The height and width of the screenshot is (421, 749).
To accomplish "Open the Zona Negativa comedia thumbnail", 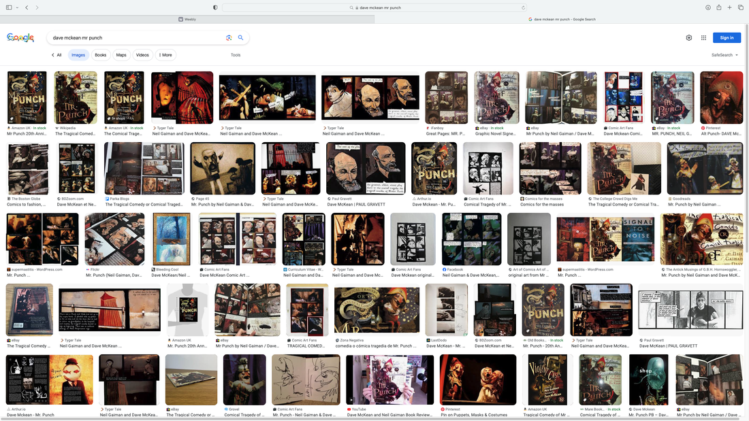I will click(x=377, y=308).
